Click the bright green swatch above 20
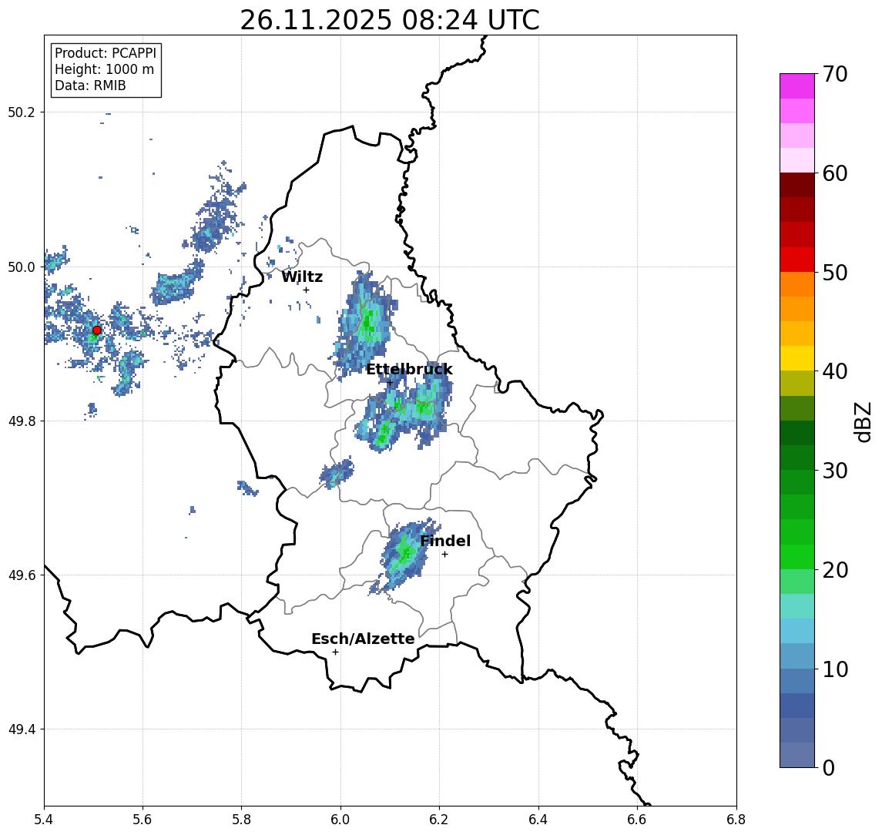Viewport: 882px width, 835px height. point(797,556)
